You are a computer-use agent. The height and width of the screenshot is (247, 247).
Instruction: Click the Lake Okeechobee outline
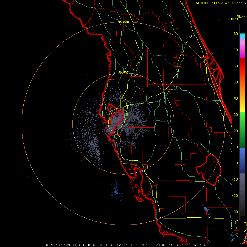pyautogui.click(x=208, y=170)
